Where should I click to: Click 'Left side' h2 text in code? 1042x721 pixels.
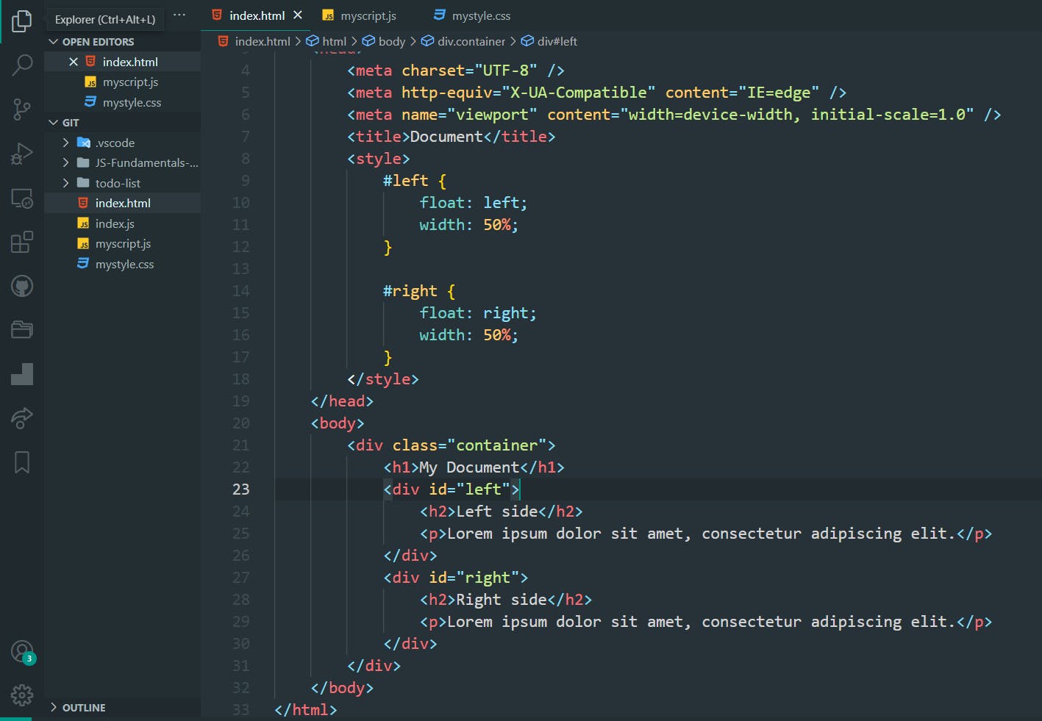tap(497, 512)
